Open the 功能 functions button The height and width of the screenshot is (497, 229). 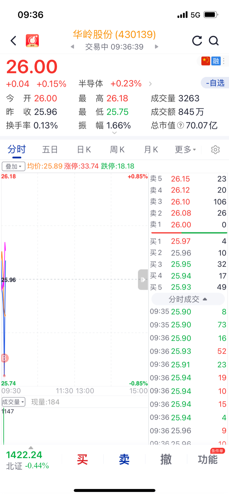tap(208, 459)
